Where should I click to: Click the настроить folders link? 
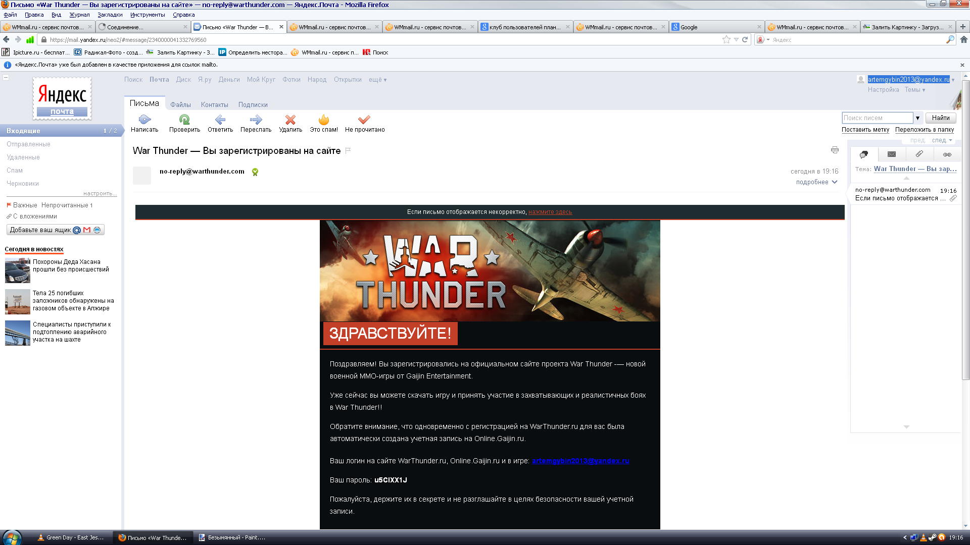click(x=100, y=193)
